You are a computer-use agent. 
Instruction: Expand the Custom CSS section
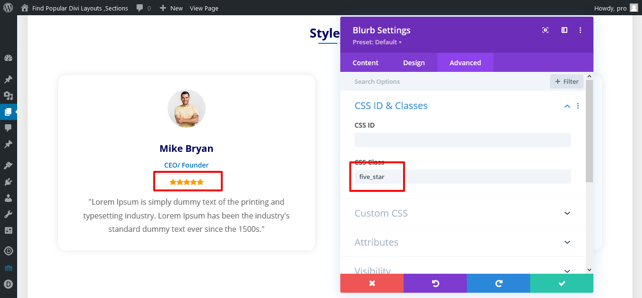click(x=463, y=213)
